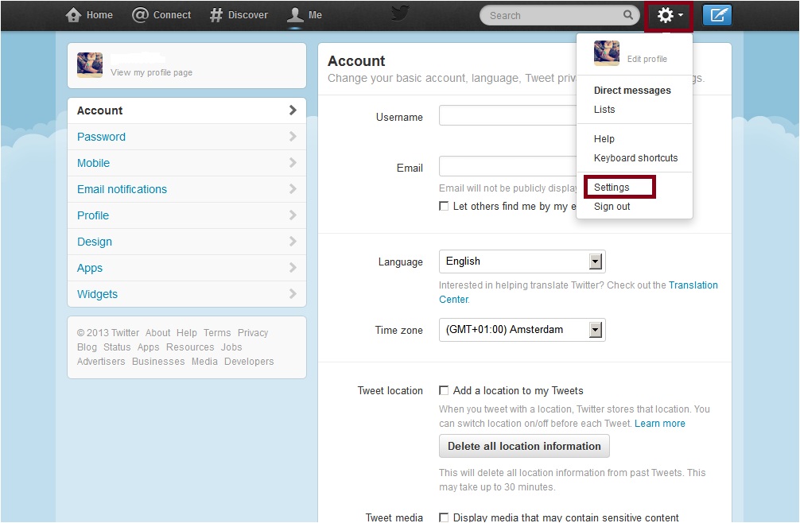Image resolution: width=800 pixels, height=523 pixels.
Task: Focus the Username text field
Action: click(x=508, y=116)
